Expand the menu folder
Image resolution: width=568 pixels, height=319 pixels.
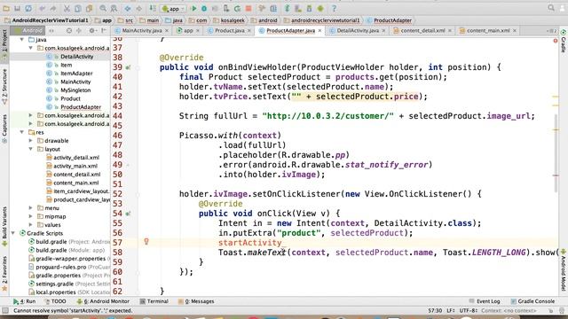click(x=30, y=208)
